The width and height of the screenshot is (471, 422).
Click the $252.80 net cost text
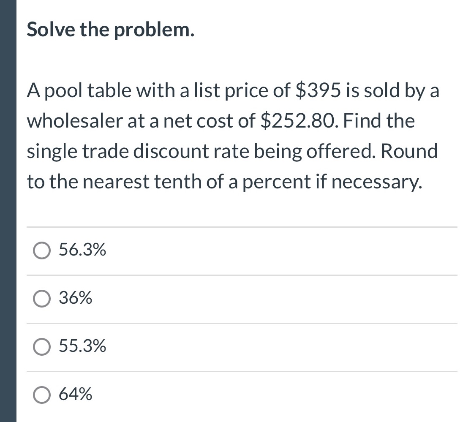click(297, 121)
